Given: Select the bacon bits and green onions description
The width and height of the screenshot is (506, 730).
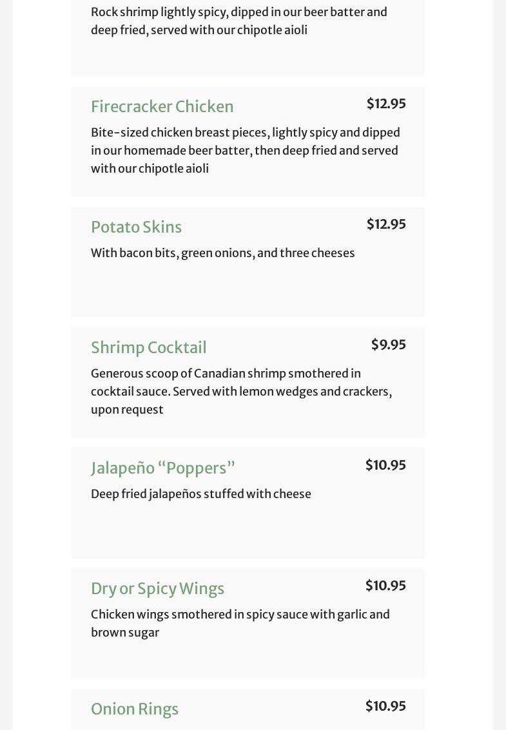Looking at the screenshot, I should 223,253.
